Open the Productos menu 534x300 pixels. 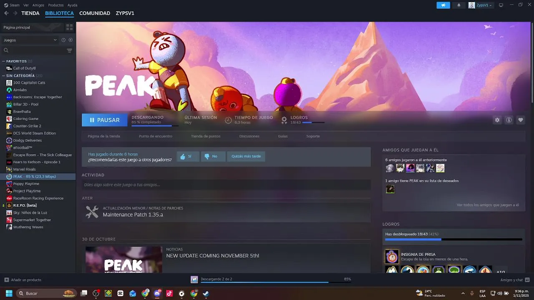point(56,5)
